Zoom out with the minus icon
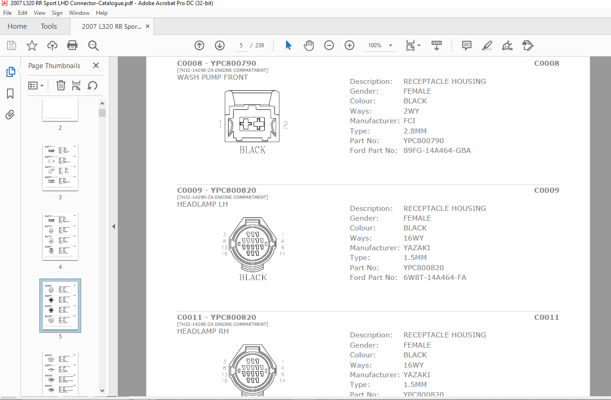This screenshot has height=400, width=611. click(329, 45)
